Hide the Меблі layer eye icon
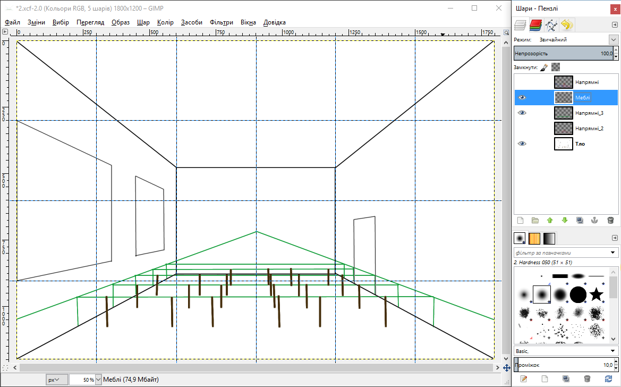Viewport: 621px width, 387px height. (522, 98)
